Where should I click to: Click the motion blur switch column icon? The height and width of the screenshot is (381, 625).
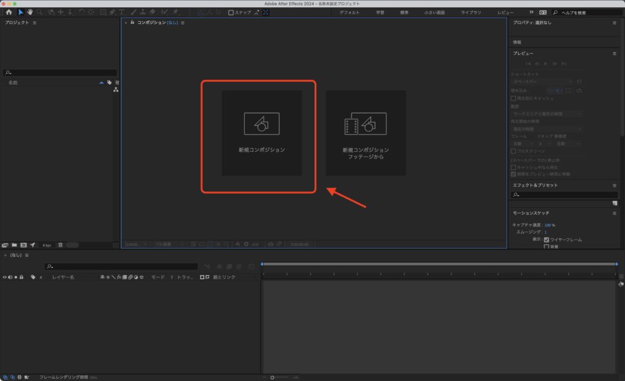(x=131, y=277)
